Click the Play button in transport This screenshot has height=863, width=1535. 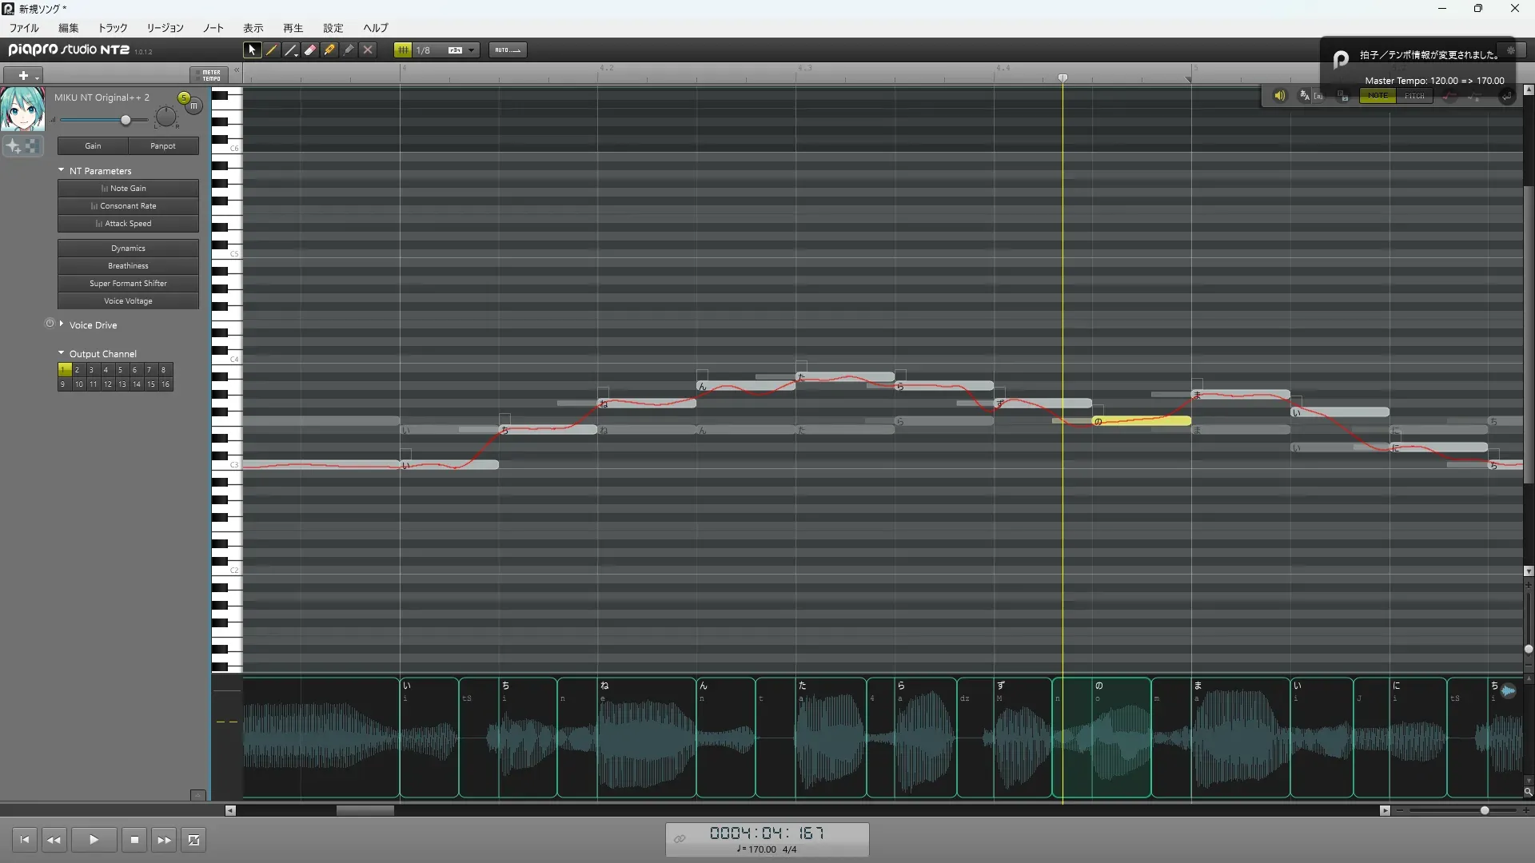94,840
